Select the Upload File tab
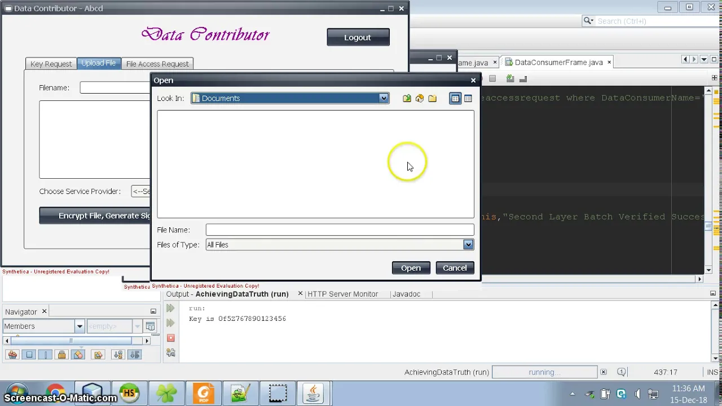The width and height of the screenshot is (722, 406). pyautogui.click(x=98, y=63)
